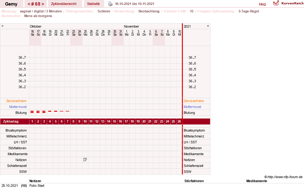
Task: Click date column 1. Mo in November
Action: point(127,33)
